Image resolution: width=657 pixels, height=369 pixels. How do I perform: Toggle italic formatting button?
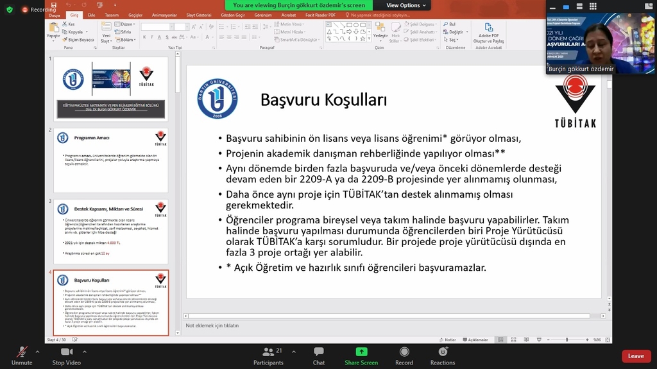(x=151, y=37)
